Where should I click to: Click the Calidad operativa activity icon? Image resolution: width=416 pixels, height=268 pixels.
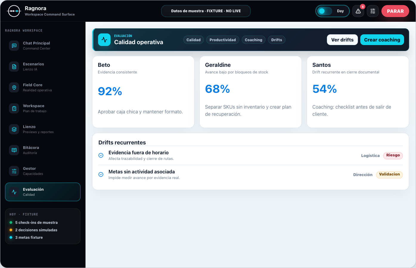[x=104, y=40]
